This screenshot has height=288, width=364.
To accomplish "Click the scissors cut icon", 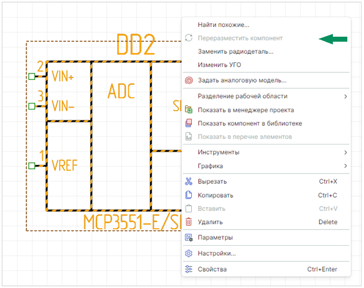I will pos(188,181).
